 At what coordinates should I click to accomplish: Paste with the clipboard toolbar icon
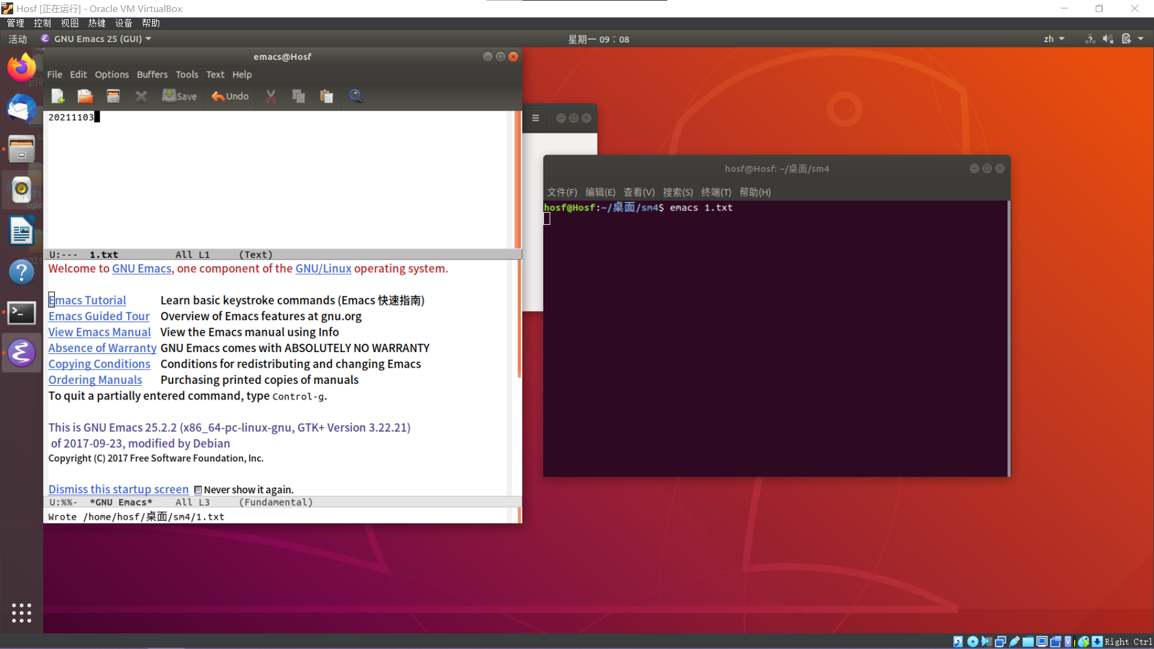(326, 96)
